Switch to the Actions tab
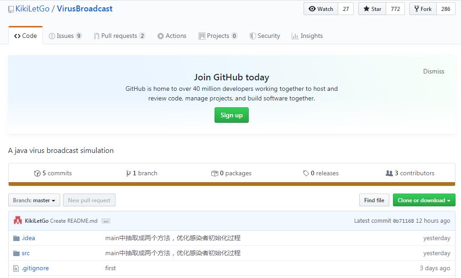The height and width of the screenshot is (278, 461). 172,36
